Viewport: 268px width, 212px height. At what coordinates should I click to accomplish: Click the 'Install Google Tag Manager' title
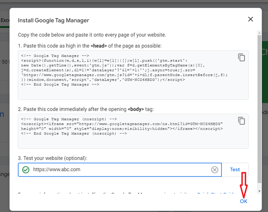click(53, 20)
